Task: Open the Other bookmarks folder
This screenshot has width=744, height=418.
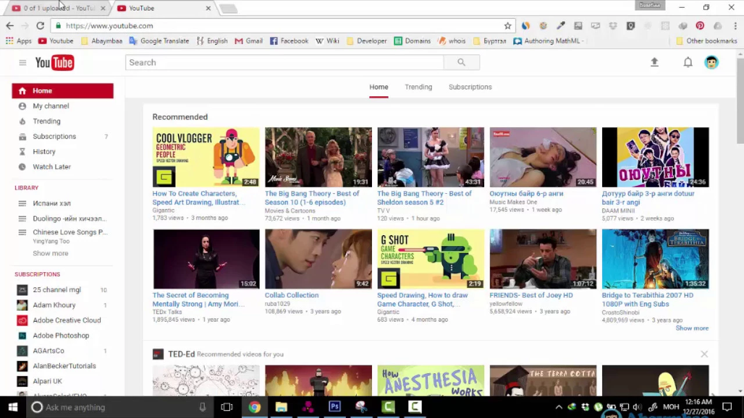Action: point(706,41)
